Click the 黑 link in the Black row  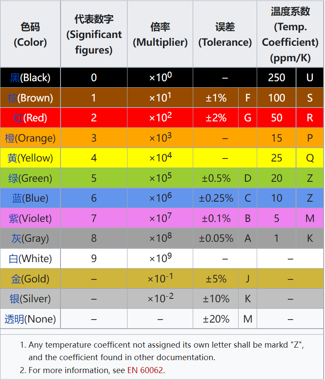tap(15, 78)
